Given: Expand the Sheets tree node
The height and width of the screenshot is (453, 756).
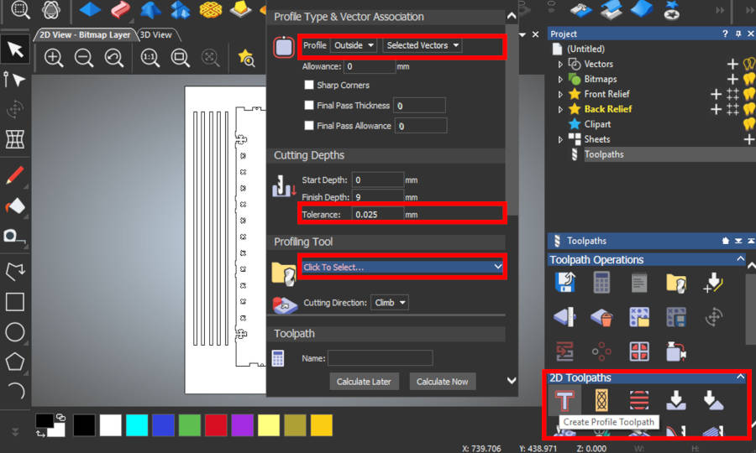Looking at the screenshot, I should 560,139.
